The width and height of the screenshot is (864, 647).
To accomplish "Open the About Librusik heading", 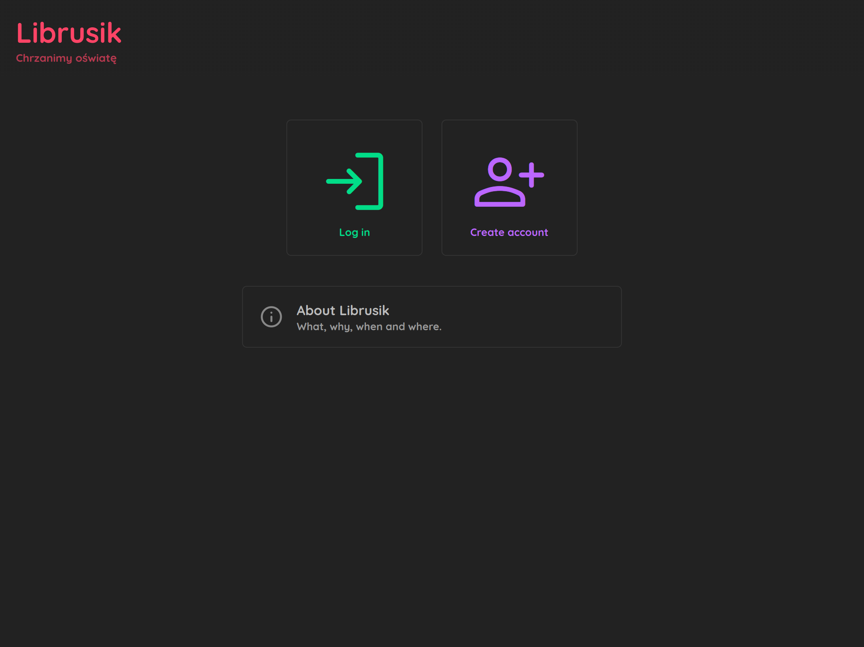I will 343,310.
